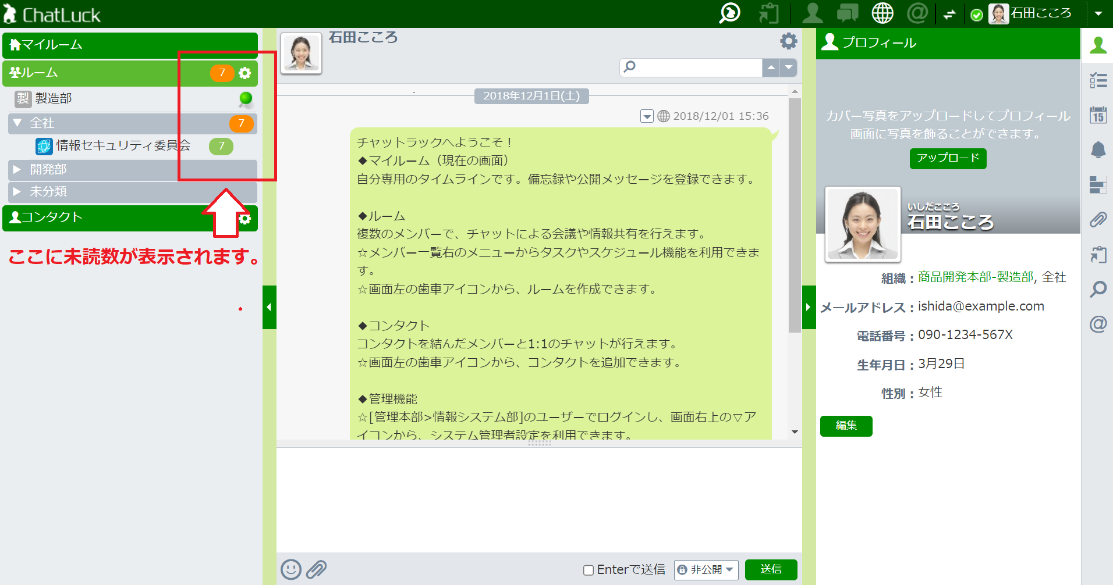Open room settings gear next to ルーム
Screen dimensions: 1113x585
(245, 73)
